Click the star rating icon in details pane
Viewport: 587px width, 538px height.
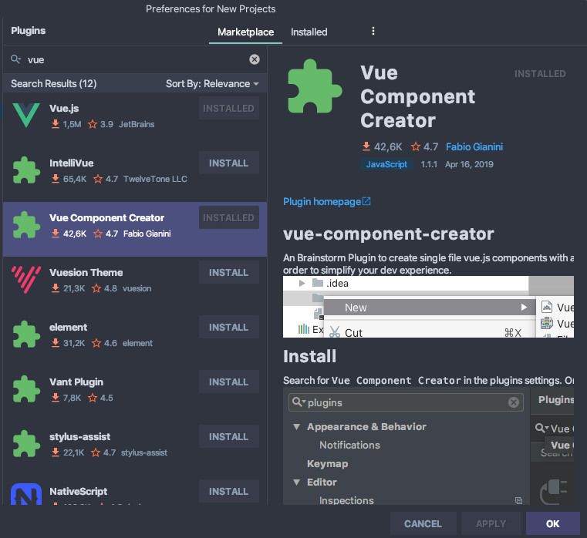pos(416,146)
